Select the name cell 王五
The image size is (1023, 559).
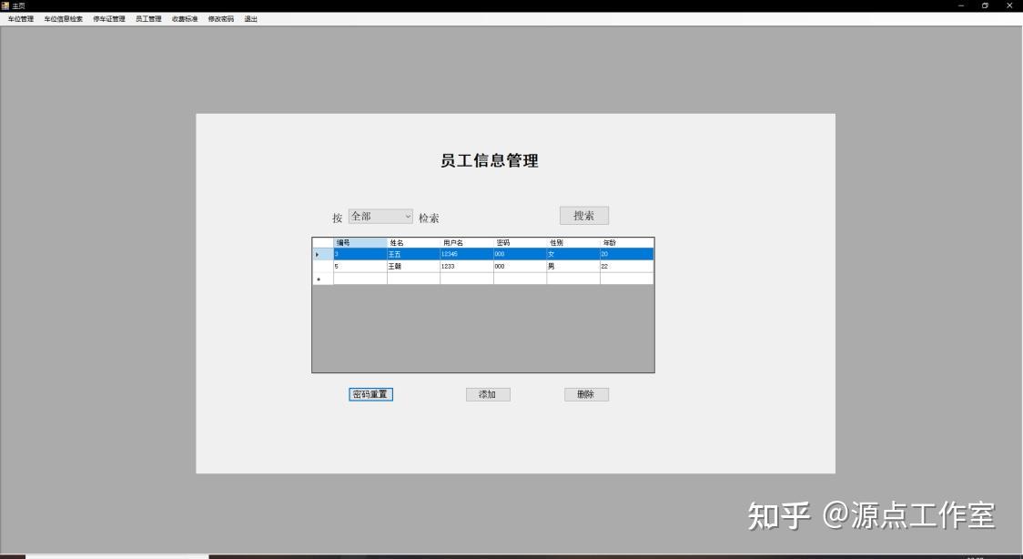click(413, 254)
